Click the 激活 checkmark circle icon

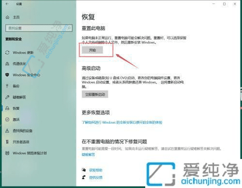pos(7,119)
